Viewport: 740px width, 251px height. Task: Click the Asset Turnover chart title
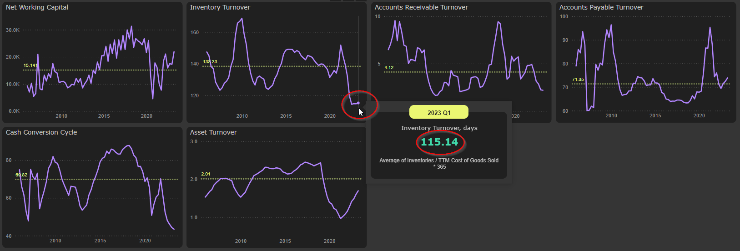[x=213, y=132]
